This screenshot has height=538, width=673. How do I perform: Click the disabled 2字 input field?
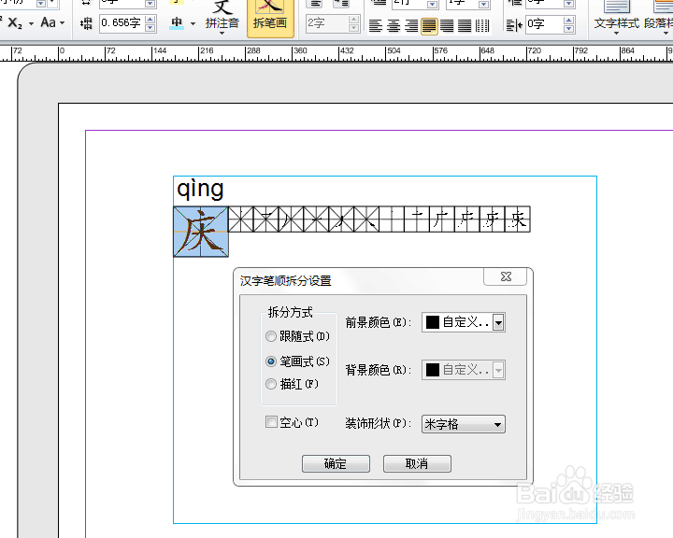(x=328, y=23)
